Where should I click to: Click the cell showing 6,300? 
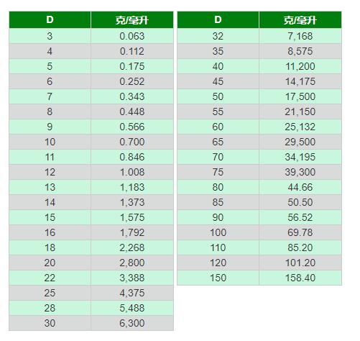(132, 323)
